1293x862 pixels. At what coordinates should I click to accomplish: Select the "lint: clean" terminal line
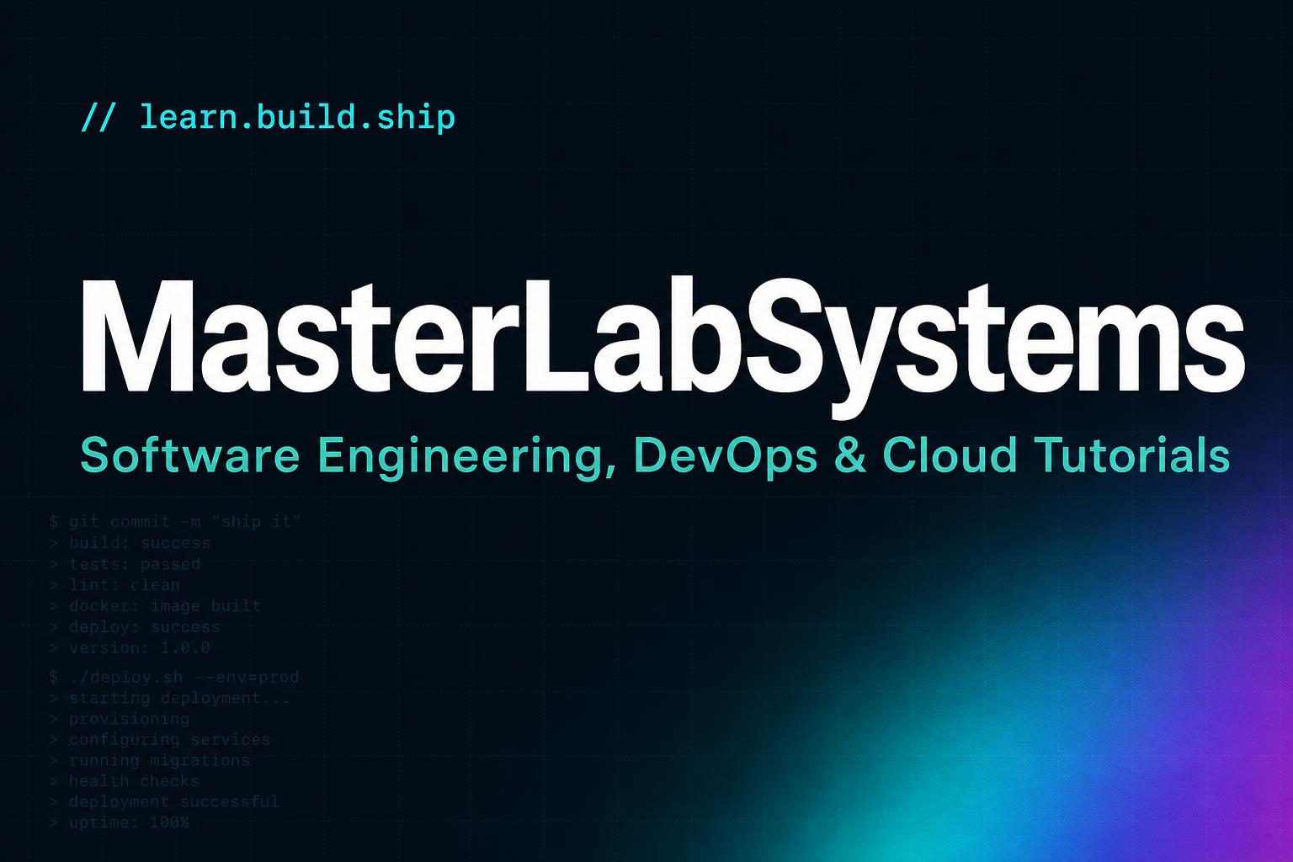pyautogui.click(x=114, y=585)
